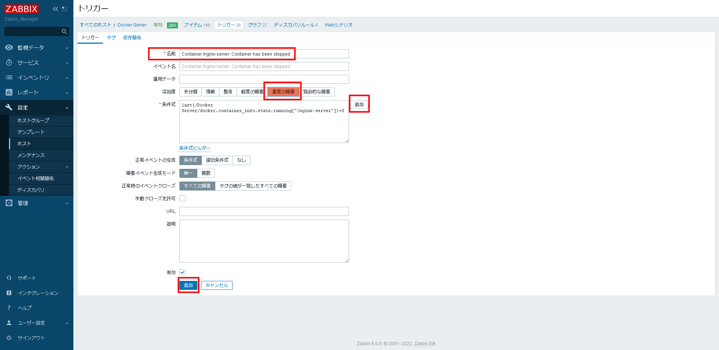Click the 名前 input field

pyautogui.click(x=264, y=54)
